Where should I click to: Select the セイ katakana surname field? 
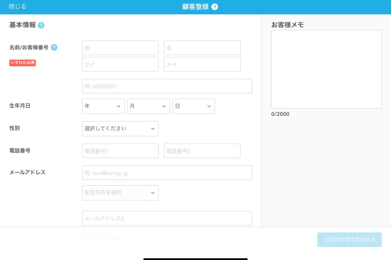[x=120, y=64]
